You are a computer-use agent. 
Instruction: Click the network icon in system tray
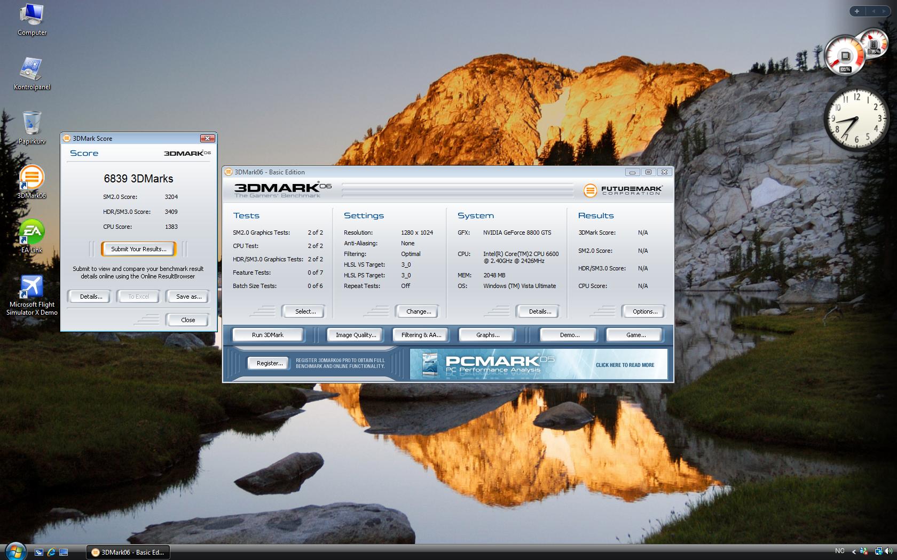[878, 551]
